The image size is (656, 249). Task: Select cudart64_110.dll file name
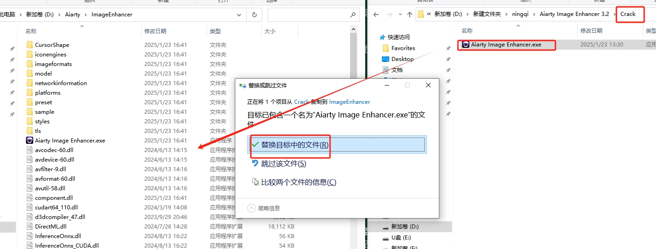click(56, 208)
